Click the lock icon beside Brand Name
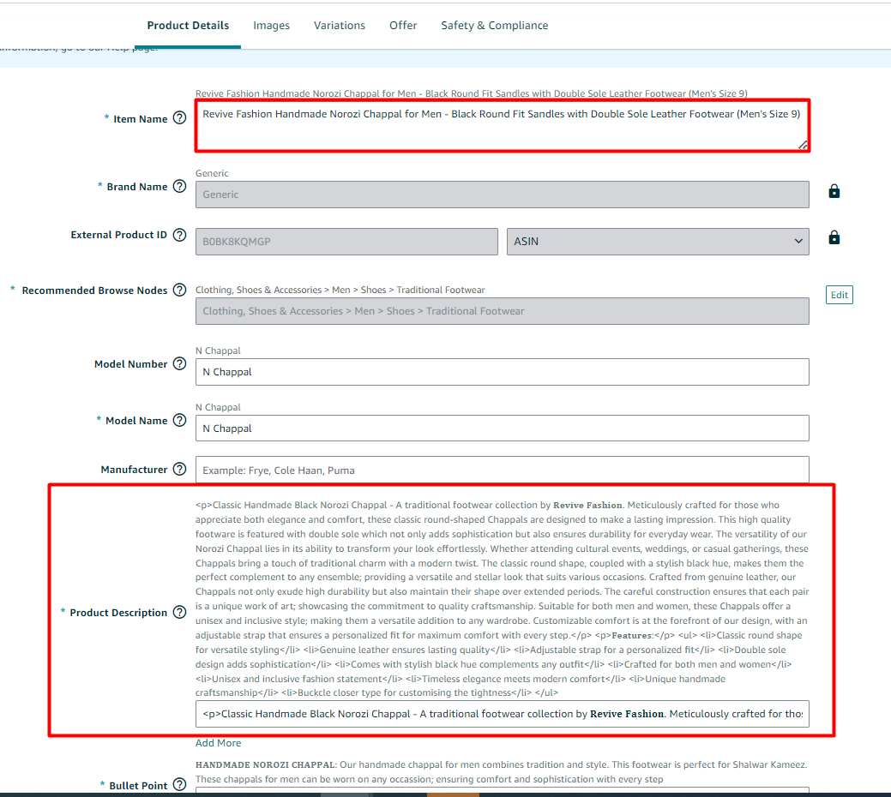The height and width of the screenshot is (797, 891). click(x=834, y=191)
